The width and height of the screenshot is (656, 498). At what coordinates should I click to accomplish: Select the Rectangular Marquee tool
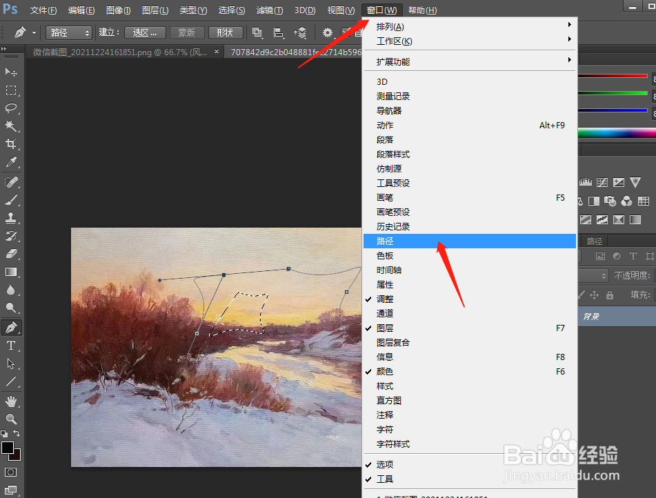pyautogui.click(x=11, y=90)
